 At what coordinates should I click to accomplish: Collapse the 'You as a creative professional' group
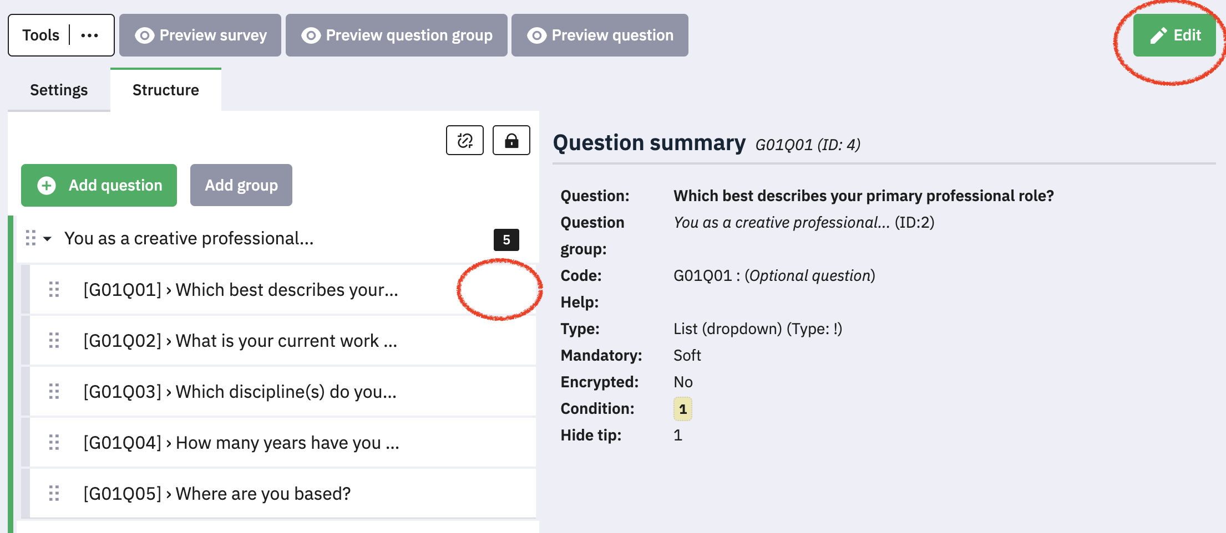tap(48, 239)
